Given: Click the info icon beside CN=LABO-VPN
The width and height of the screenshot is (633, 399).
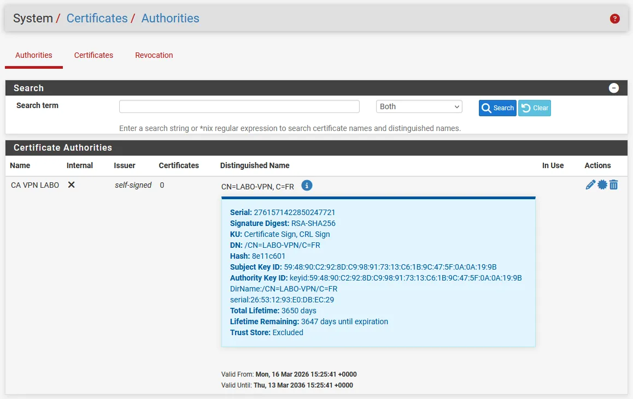Looking at the screenshot, I should point(307,186).
